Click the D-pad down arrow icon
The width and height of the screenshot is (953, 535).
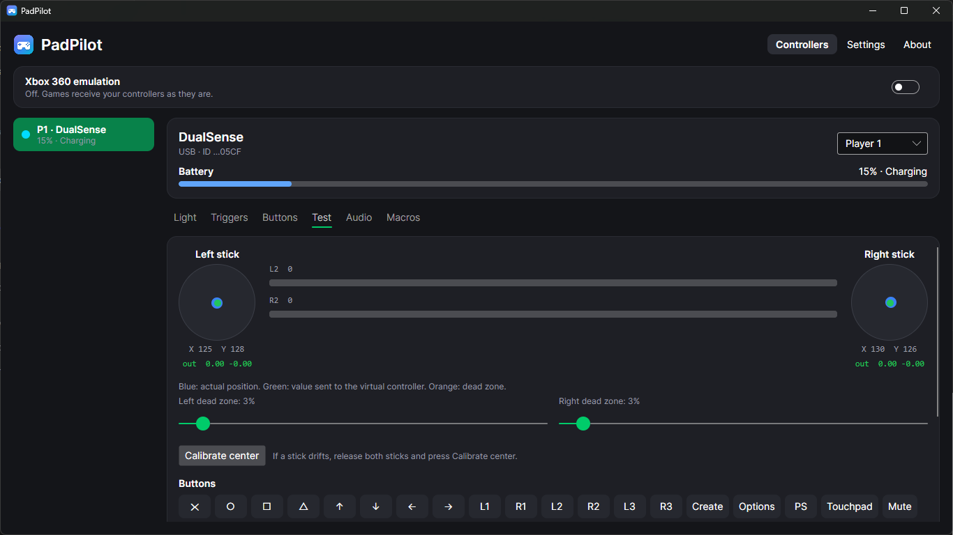tap(376, 506)
